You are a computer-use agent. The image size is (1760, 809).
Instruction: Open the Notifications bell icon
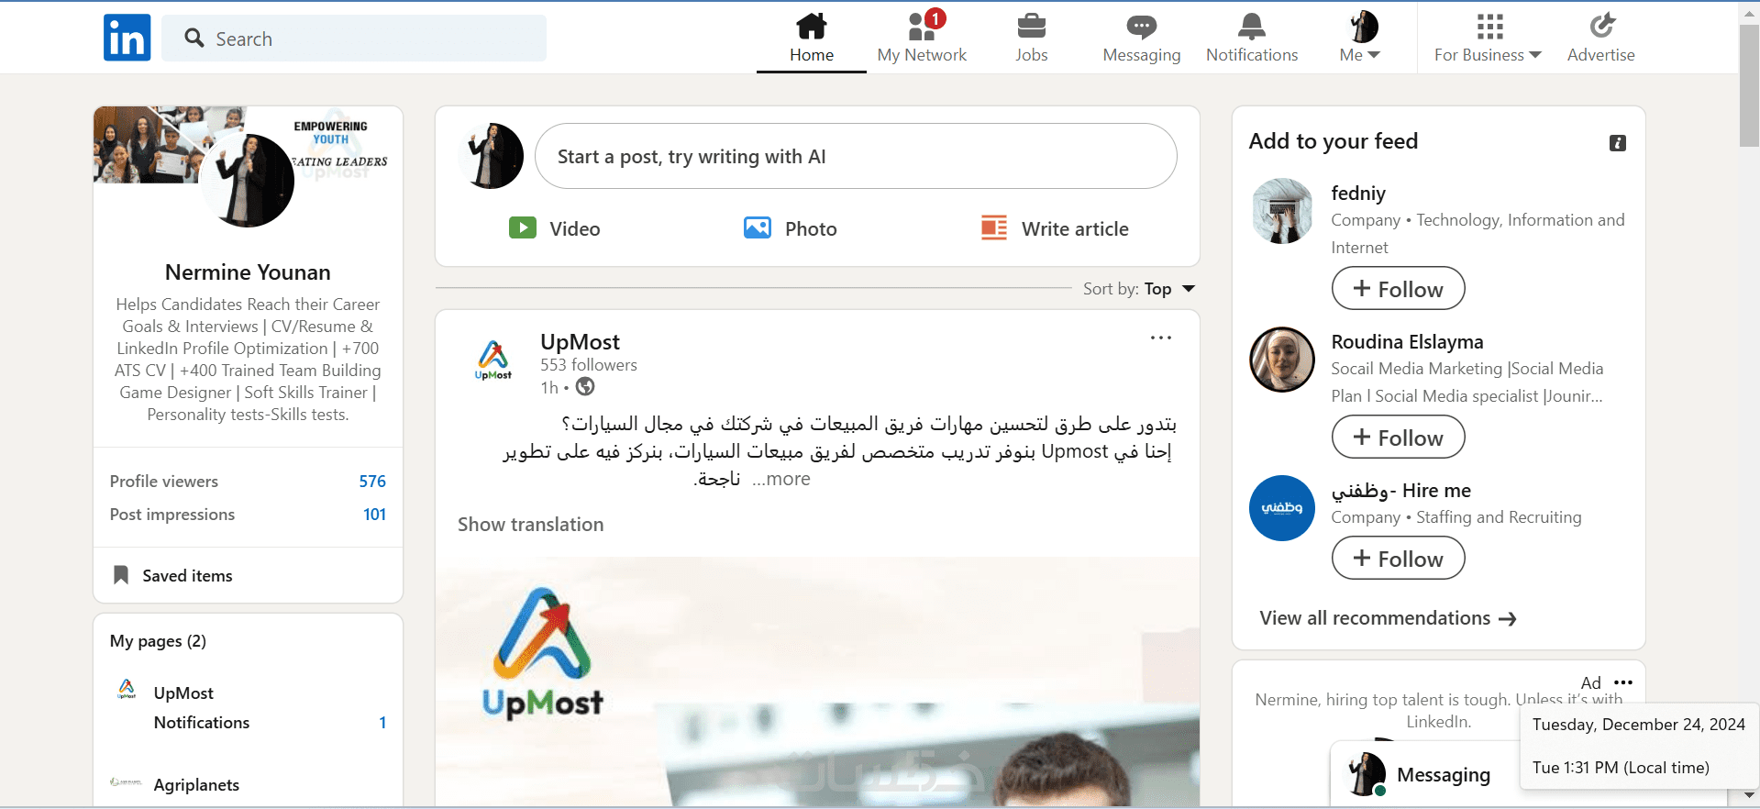[1252, 26]
